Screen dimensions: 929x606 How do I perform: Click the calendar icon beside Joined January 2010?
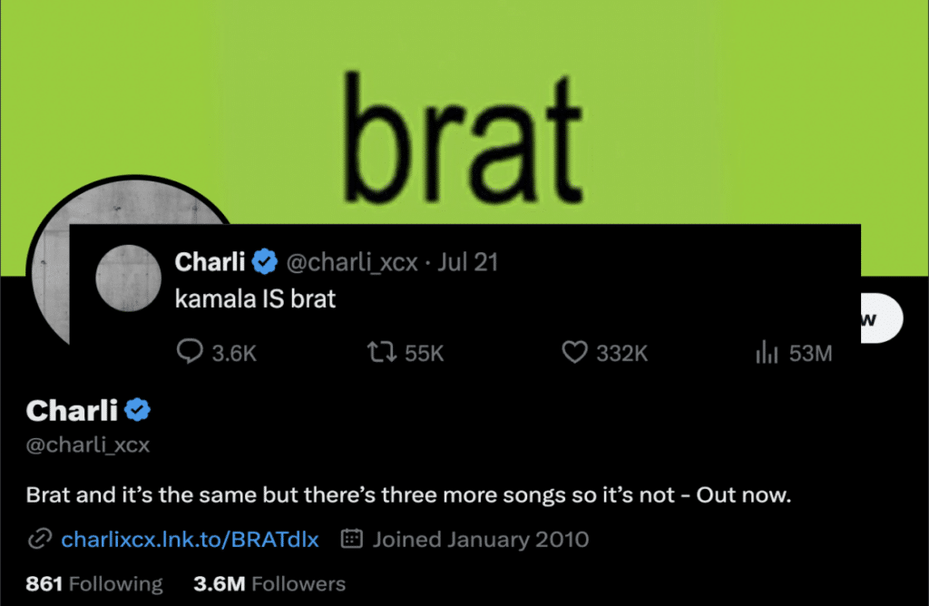(x=351, y=539)
